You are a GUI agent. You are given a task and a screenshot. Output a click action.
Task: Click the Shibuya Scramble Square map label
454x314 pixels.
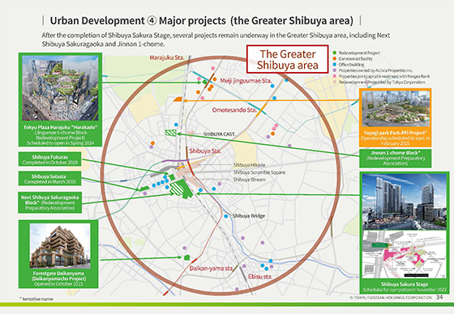point(259,172)
